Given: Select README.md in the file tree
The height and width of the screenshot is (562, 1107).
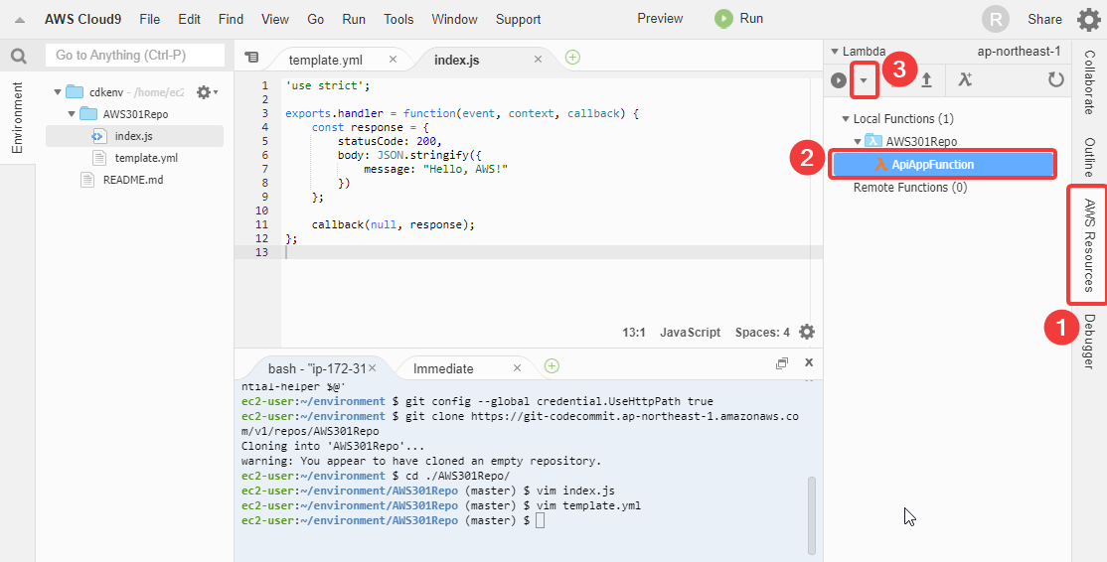Looking at the screenshot, I should point(133,180).
